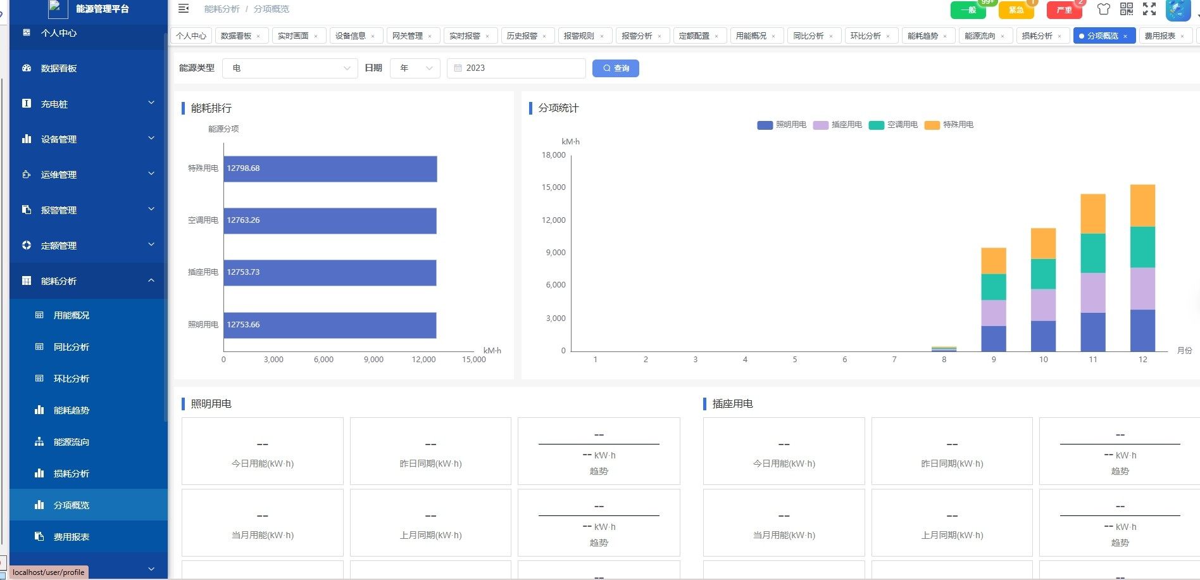The width and height of the screenshot is (1200, 580).
Task: Open the user avatar menu
Action: pyautogui.click(x=1178, y=9)
